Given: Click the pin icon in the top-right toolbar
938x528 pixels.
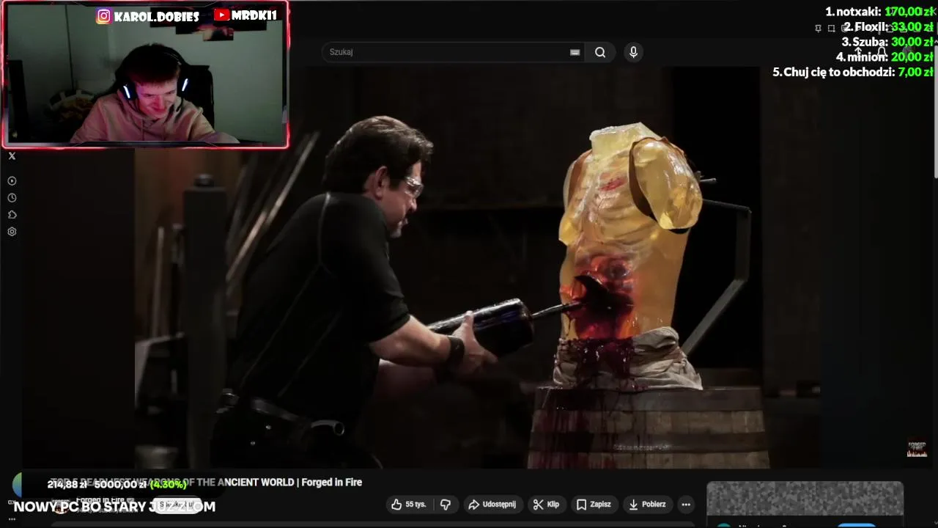Looking at the screenshot, I should (818, 28).
